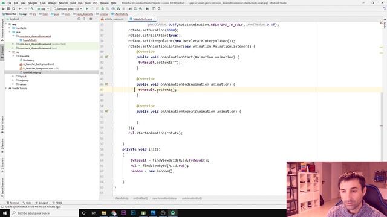The image size is (387, 217).
Task: Expand the values folder
Action: pyautogui.click(x=13, y=84)
